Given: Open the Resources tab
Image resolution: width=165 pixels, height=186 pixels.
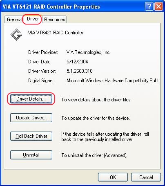Looking at the screenshot, I should click(54, 20).
